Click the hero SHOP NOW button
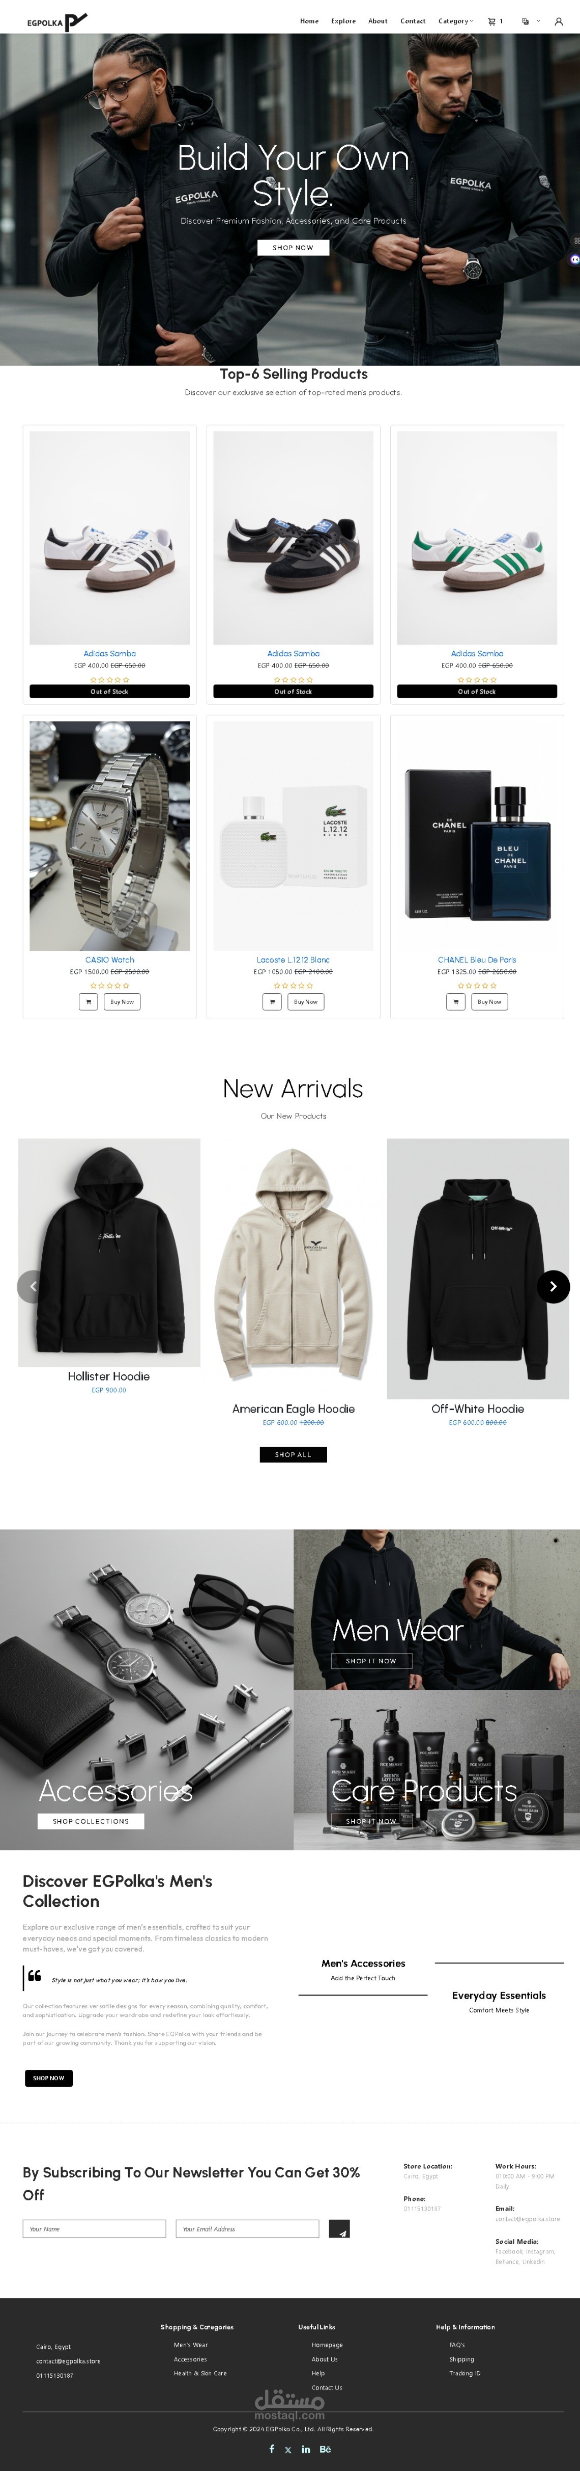The height and width of the screenshot is (2471, 580). [293, 248]
